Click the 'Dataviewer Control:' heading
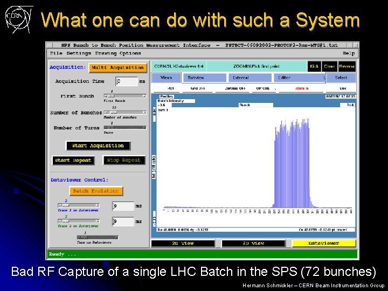 click(x=79, y=180)
